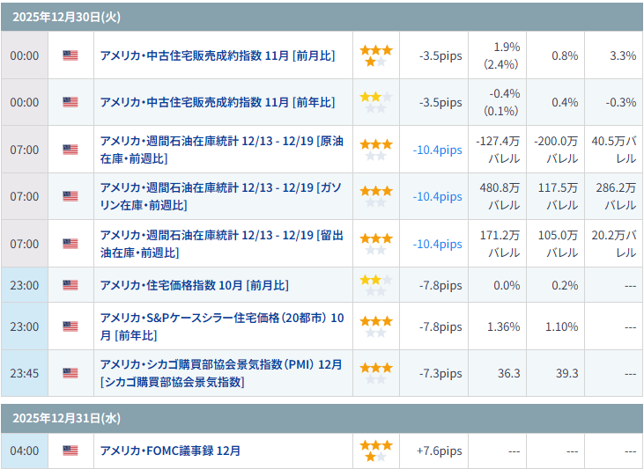This screenshot has height=469, width=644.
Task: Click the star rating in the シカゴ購買部協会景気指数 row
Action: click(x=375, y=373)
